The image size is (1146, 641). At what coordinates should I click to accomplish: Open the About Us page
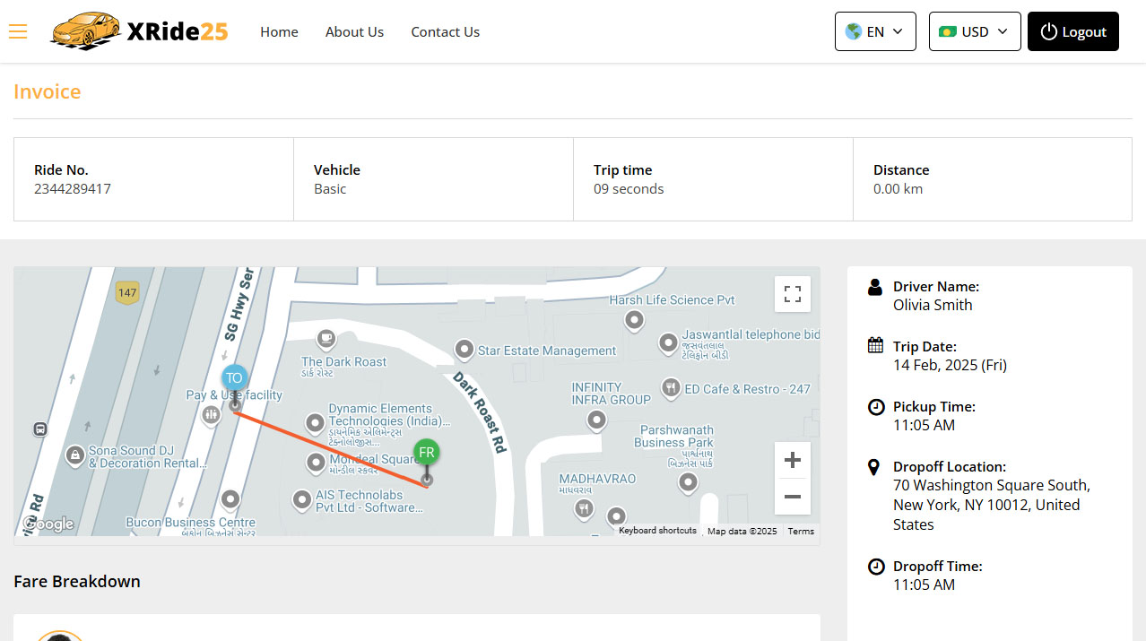(x=354, y=31)
